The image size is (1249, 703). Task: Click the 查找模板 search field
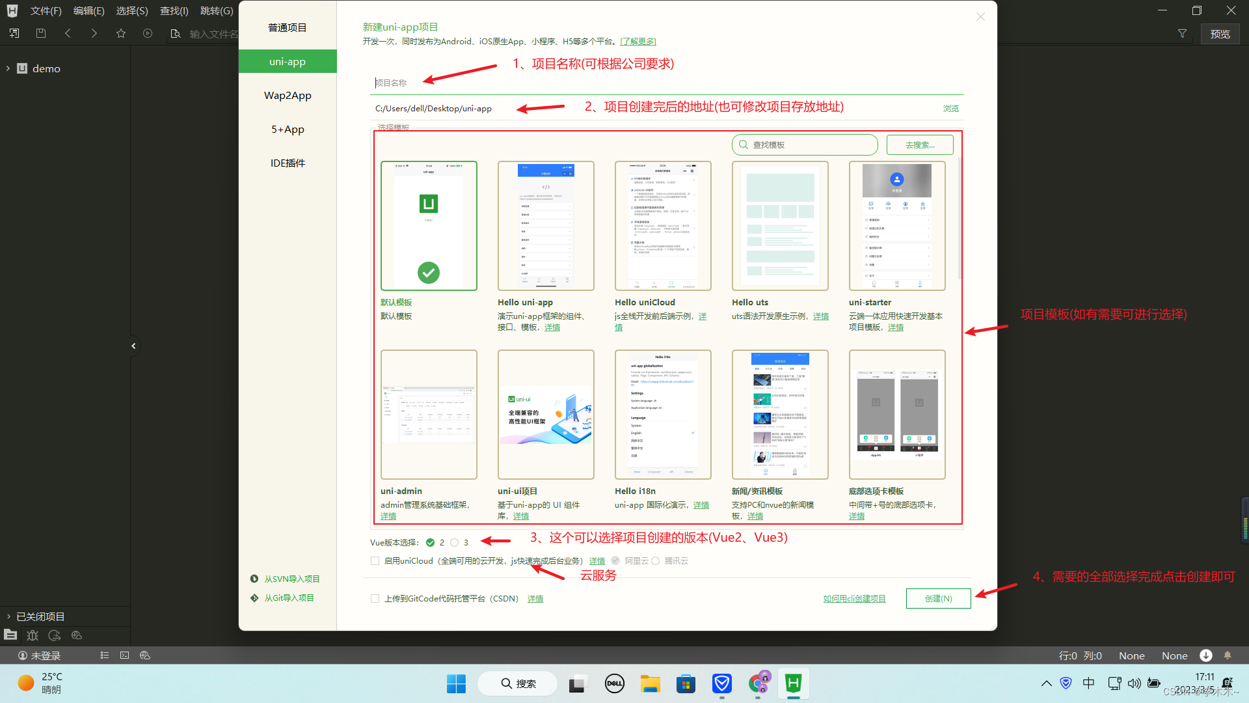tap(805, 145)
